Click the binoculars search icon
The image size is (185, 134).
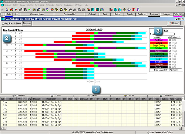pyautogui.click(x=70, y=10)
